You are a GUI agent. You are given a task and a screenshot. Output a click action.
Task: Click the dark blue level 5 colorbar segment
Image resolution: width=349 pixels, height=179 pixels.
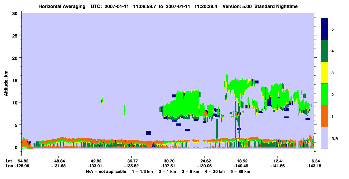point(325,29)
